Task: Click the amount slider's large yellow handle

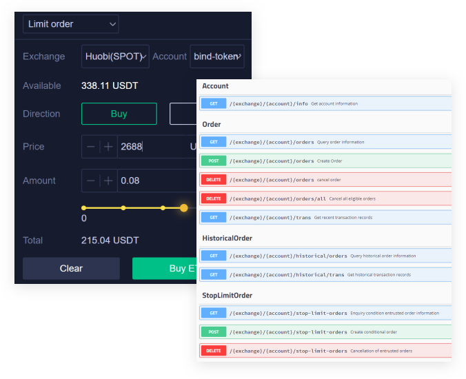Action: coord(184,208)
